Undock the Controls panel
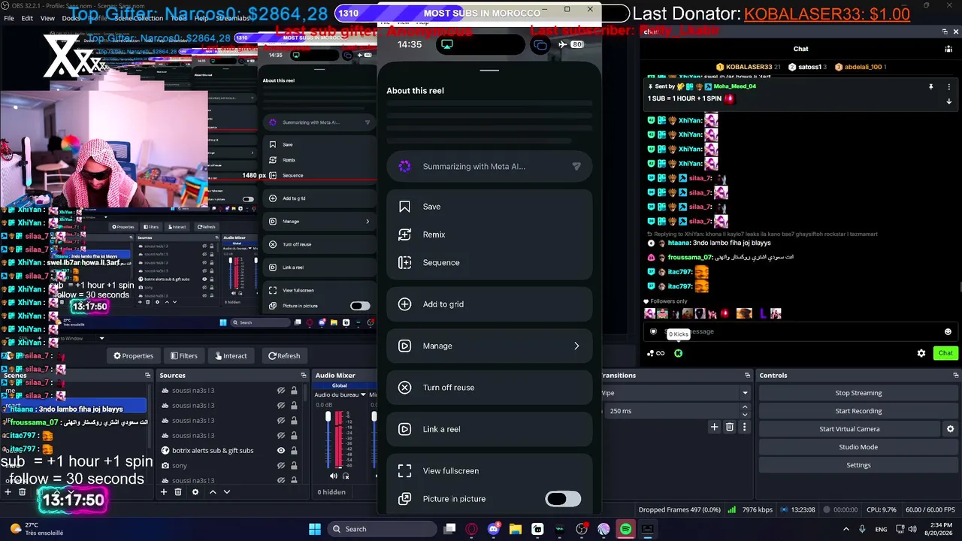 955,375
